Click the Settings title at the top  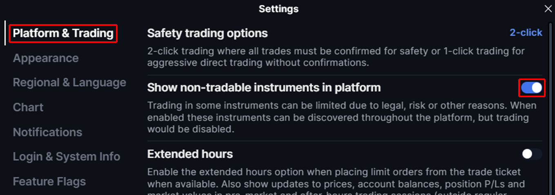point(279,9)
